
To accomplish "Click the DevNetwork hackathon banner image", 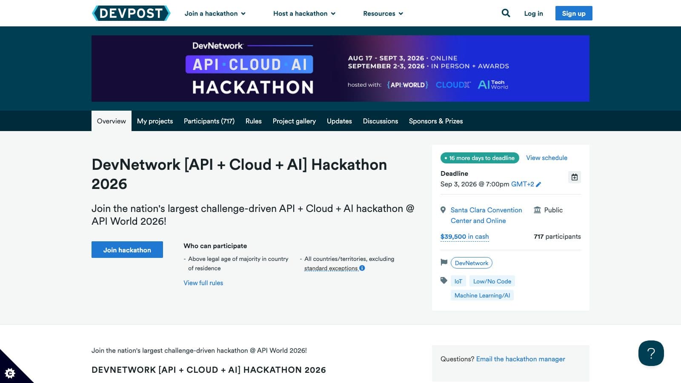I will 340,69.
